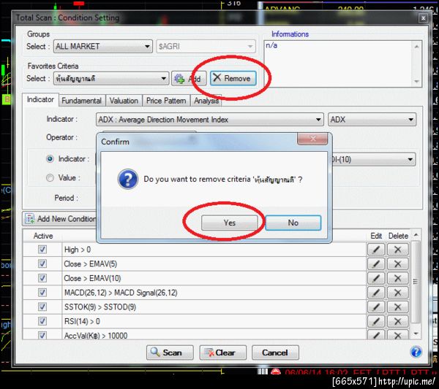Image resolution: width=439 pixels, height=389 pixels.
Task: Click the pencil edit icon for High > 0
Action: coord(376,250)
